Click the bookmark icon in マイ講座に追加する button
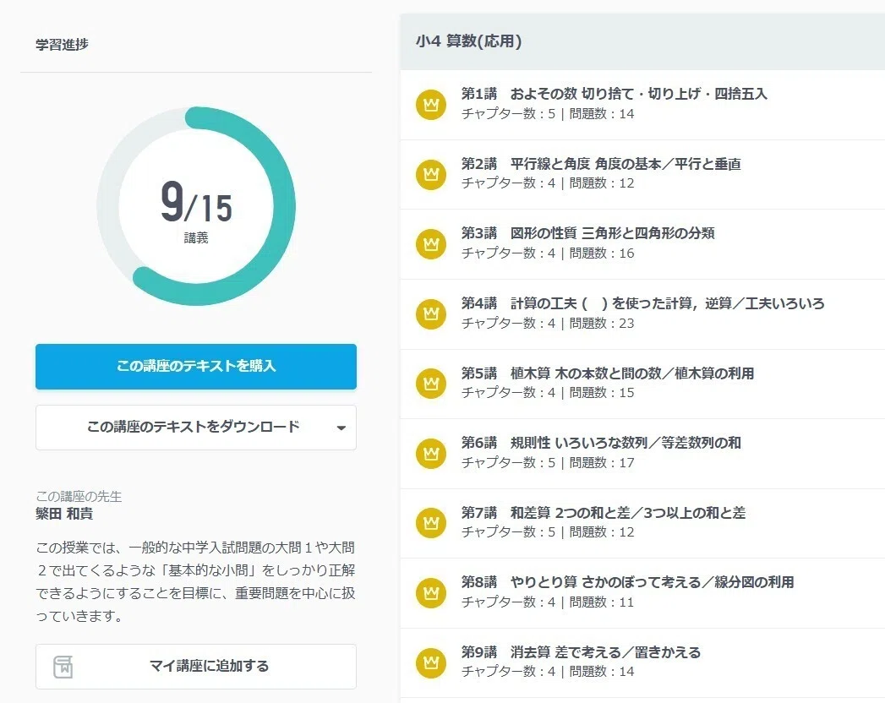The width and height of the screenshot is (885, 703). [63, 667]
